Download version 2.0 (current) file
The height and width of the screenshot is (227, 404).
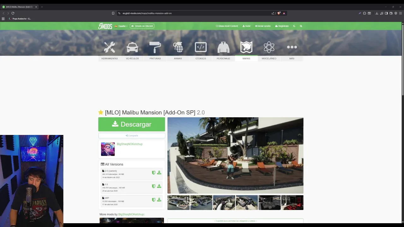(159, 172)
